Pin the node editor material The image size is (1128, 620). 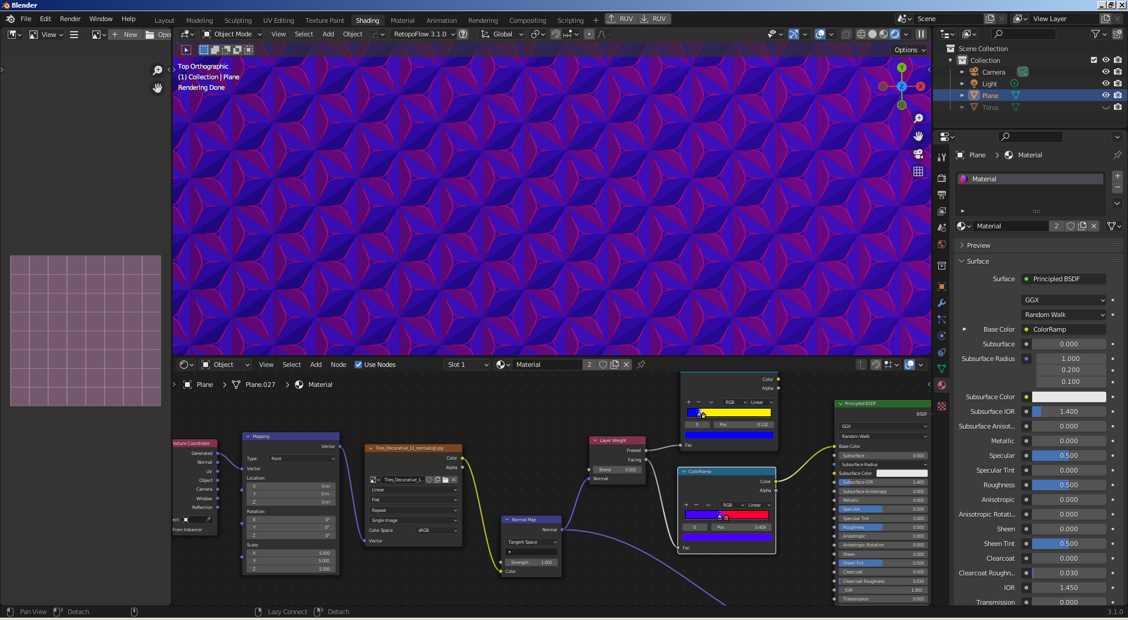click(x=641, y=365)
